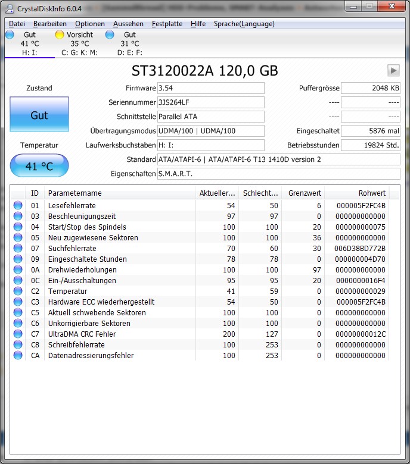This screenshot has width=410, height=464.
Task: Click the ID column header
Action: pos(35,193)
